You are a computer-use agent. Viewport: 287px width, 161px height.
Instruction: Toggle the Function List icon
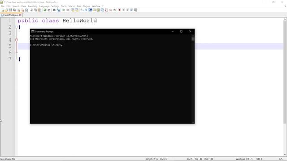click(x=106, y=10)
